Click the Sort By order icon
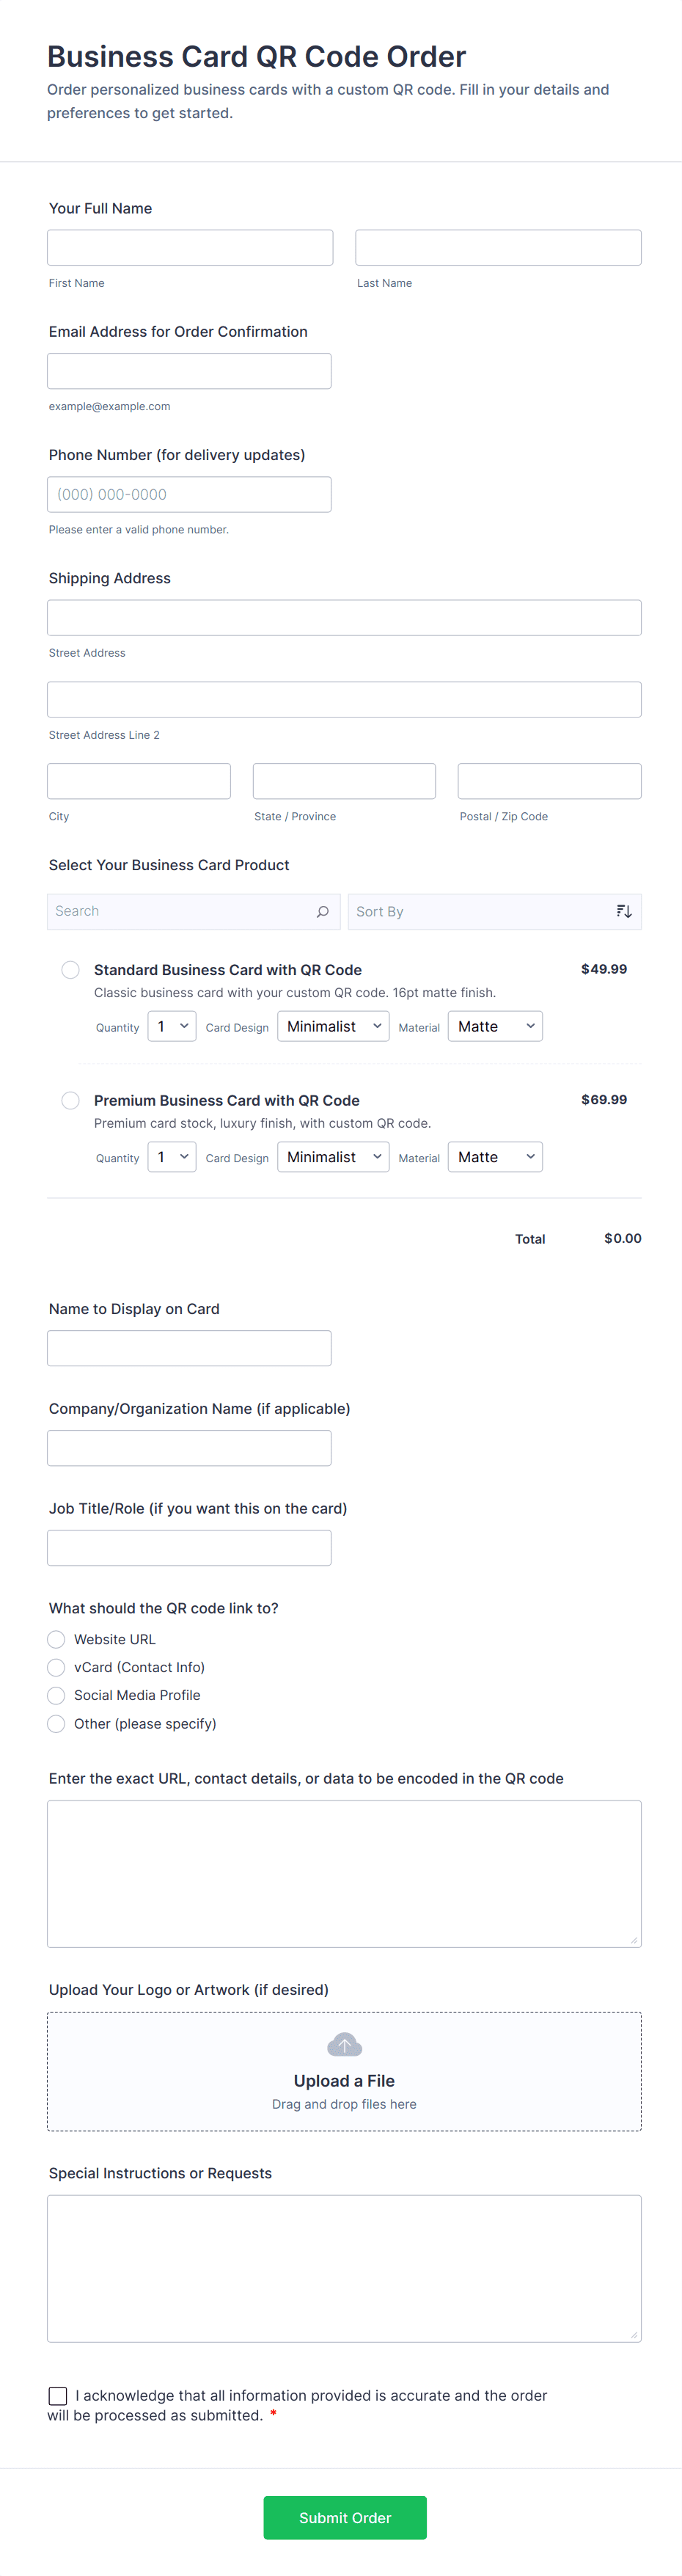 (x=623, y=912)
